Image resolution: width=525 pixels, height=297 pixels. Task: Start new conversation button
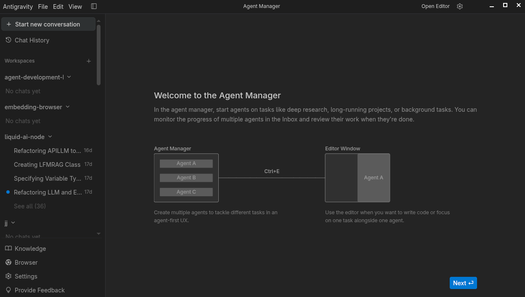(x=48, y=24)
